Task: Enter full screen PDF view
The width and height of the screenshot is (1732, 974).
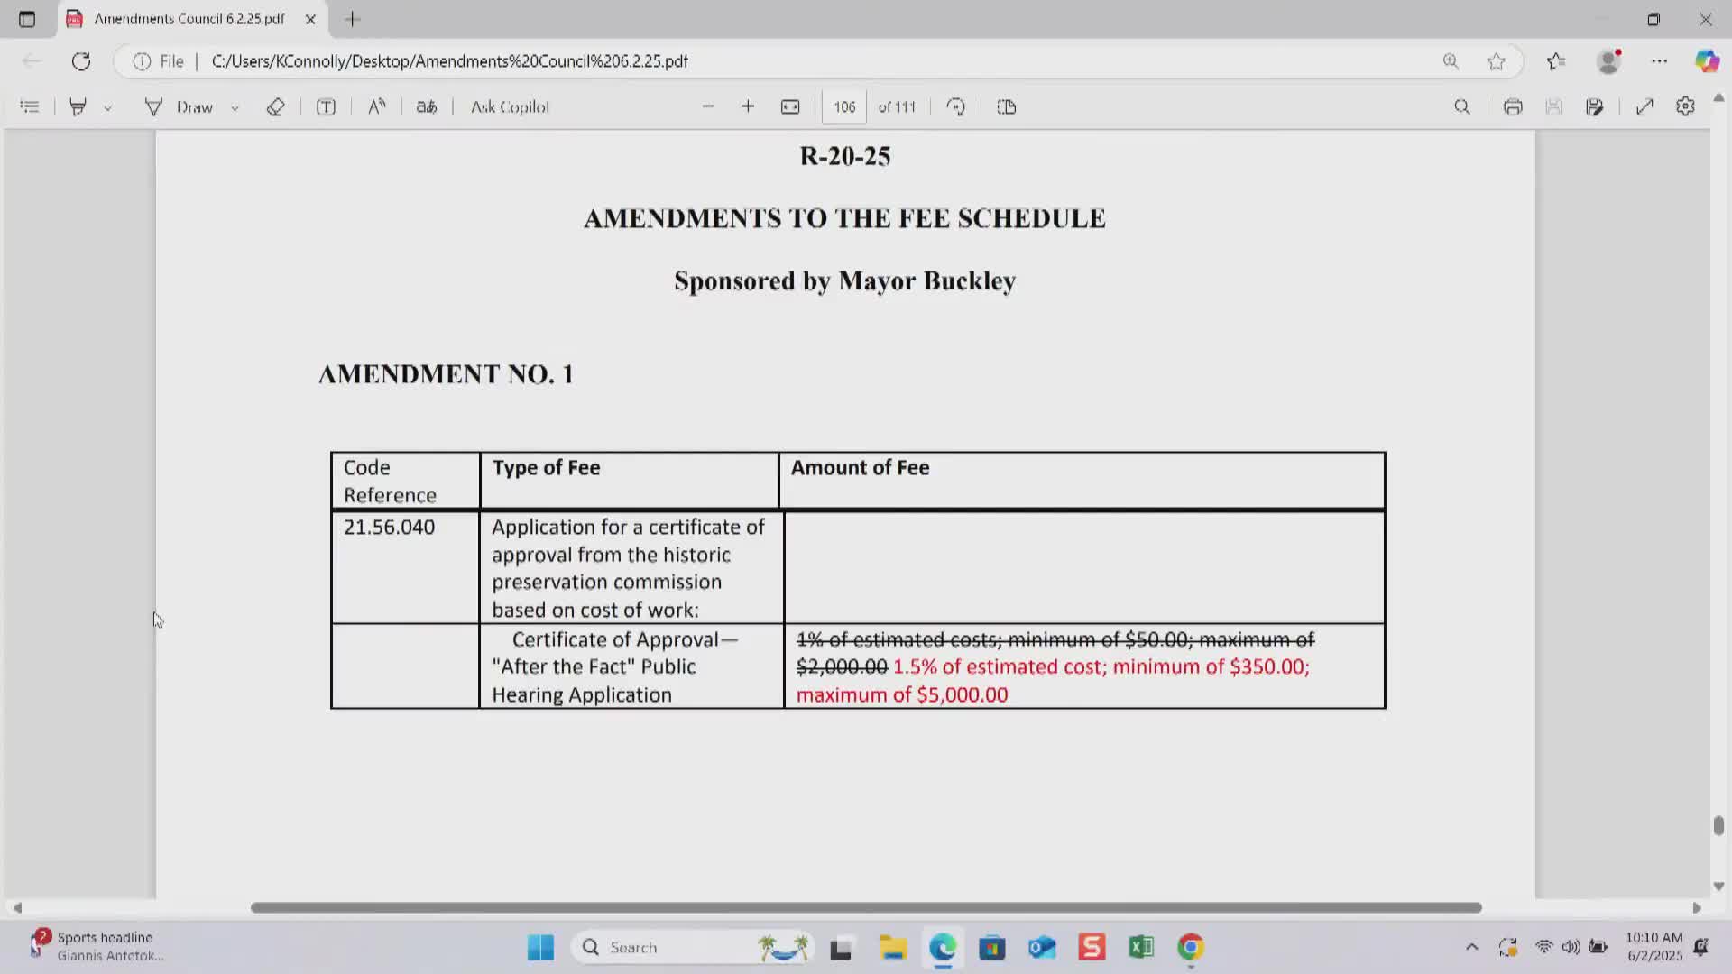Action: coord(1644,106)
